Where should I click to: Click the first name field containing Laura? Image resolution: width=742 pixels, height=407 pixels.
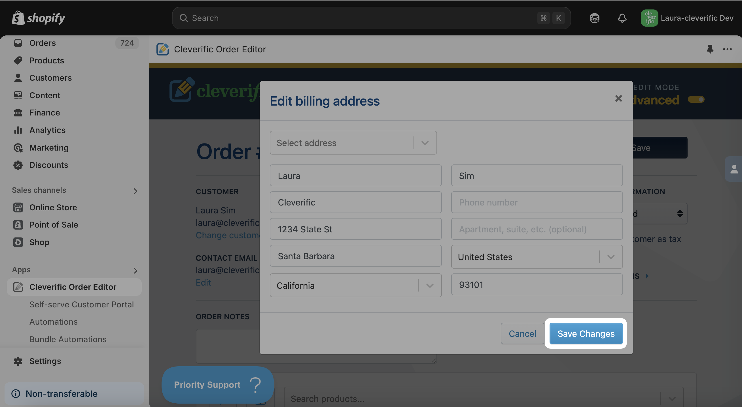[x=355, y=175]
